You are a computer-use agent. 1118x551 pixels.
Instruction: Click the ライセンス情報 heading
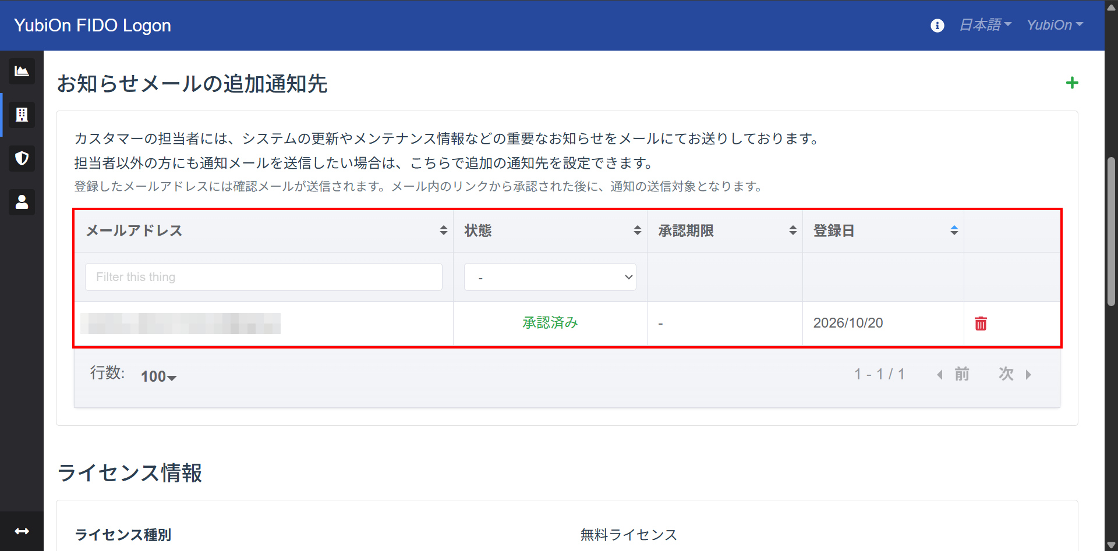point(130,472)
